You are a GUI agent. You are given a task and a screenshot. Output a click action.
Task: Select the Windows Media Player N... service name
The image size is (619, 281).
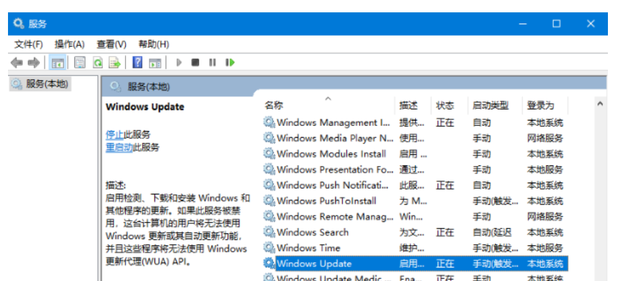(x=335, y=138)
